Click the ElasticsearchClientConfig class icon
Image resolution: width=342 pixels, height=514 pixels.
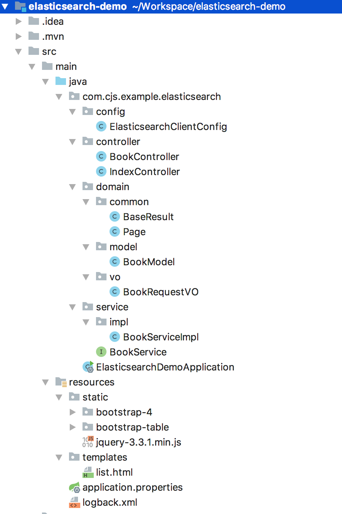(x=101, y=127)
